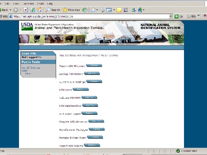
Task: Open the address bar URL dropdown
Action: point(171,16)
